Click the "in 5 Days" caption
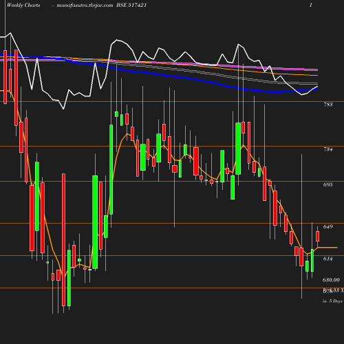The image size is (344, 344). click(332, 301)
